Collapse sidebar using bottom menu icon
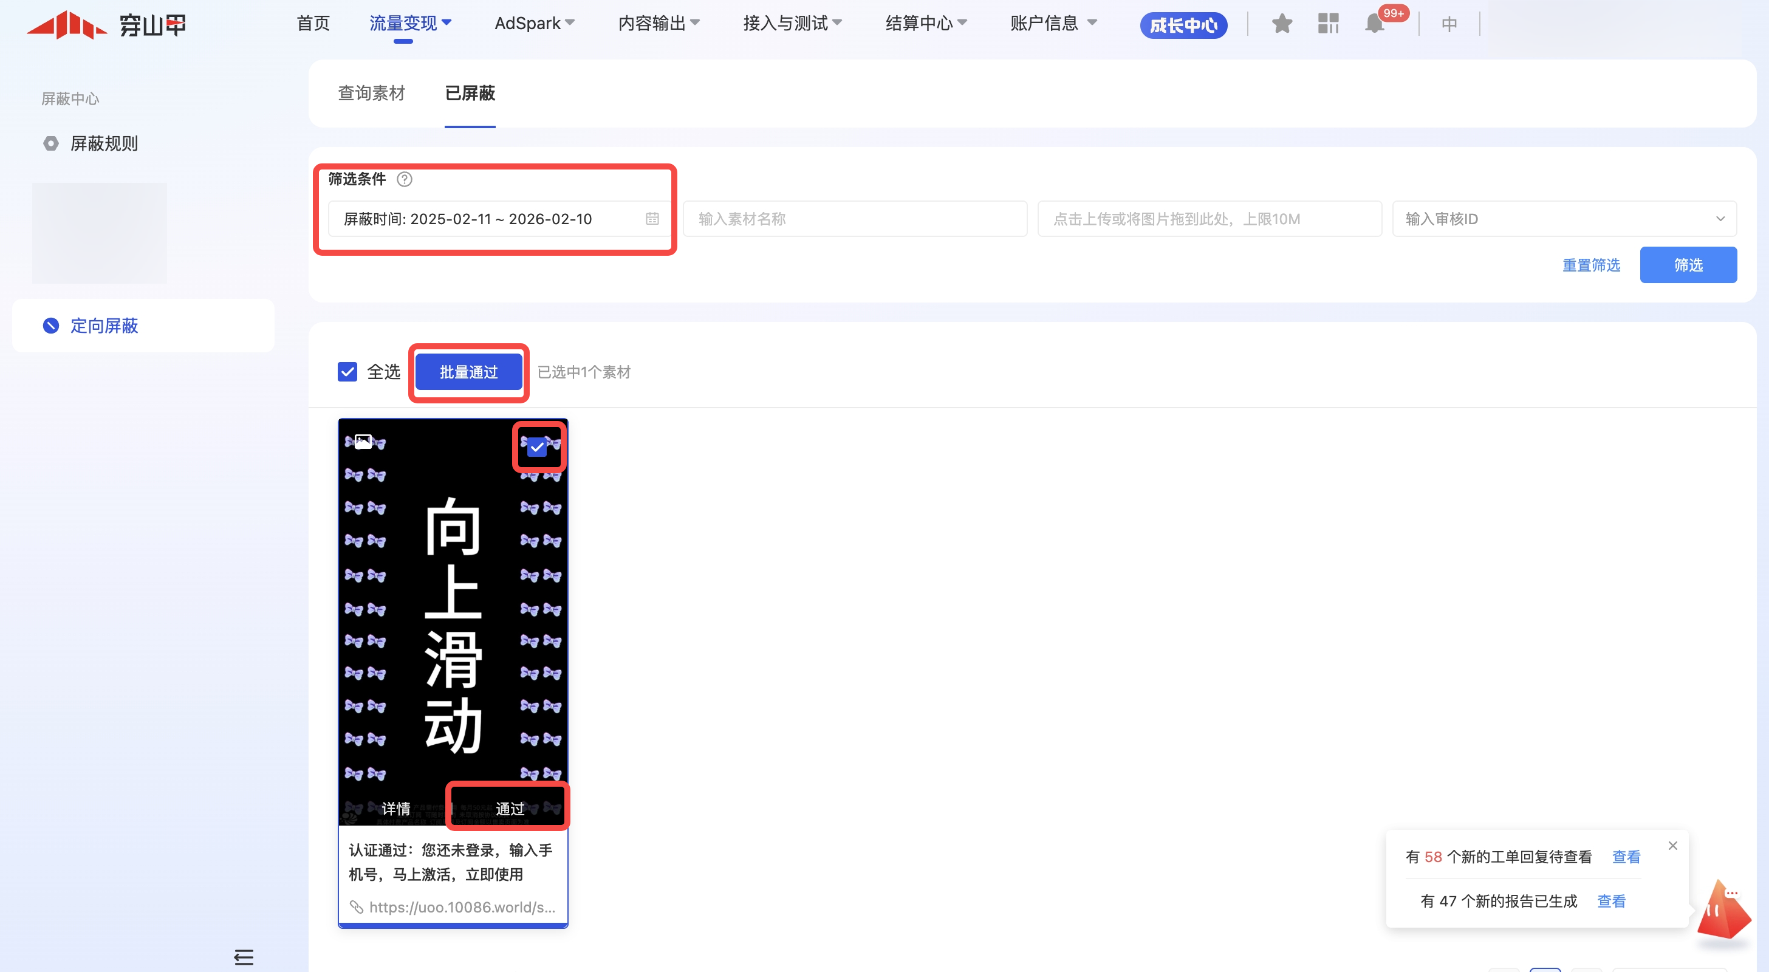This screenshot has height=972, width=1769. [x=244, y=957]
